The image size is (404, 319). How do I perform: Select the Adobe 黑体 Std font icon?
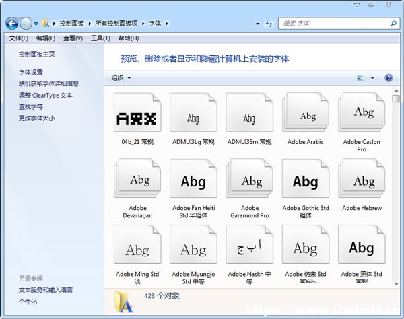(362, 244)
